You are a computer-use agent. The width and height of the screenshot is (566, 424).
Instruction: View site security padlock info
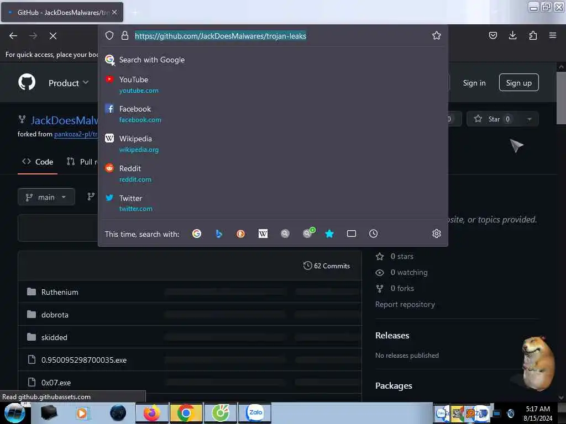coord(125,35)
